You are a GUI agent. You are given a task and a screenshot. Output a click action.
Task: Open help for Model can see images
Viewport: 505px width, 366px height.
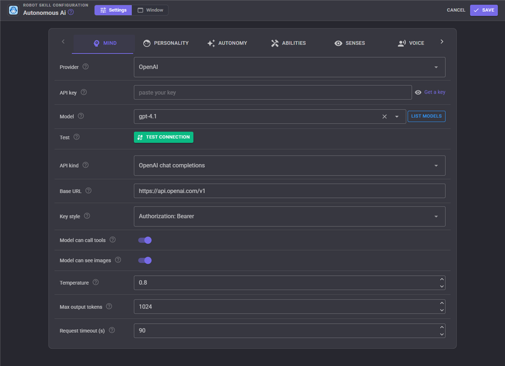[118, 260]
